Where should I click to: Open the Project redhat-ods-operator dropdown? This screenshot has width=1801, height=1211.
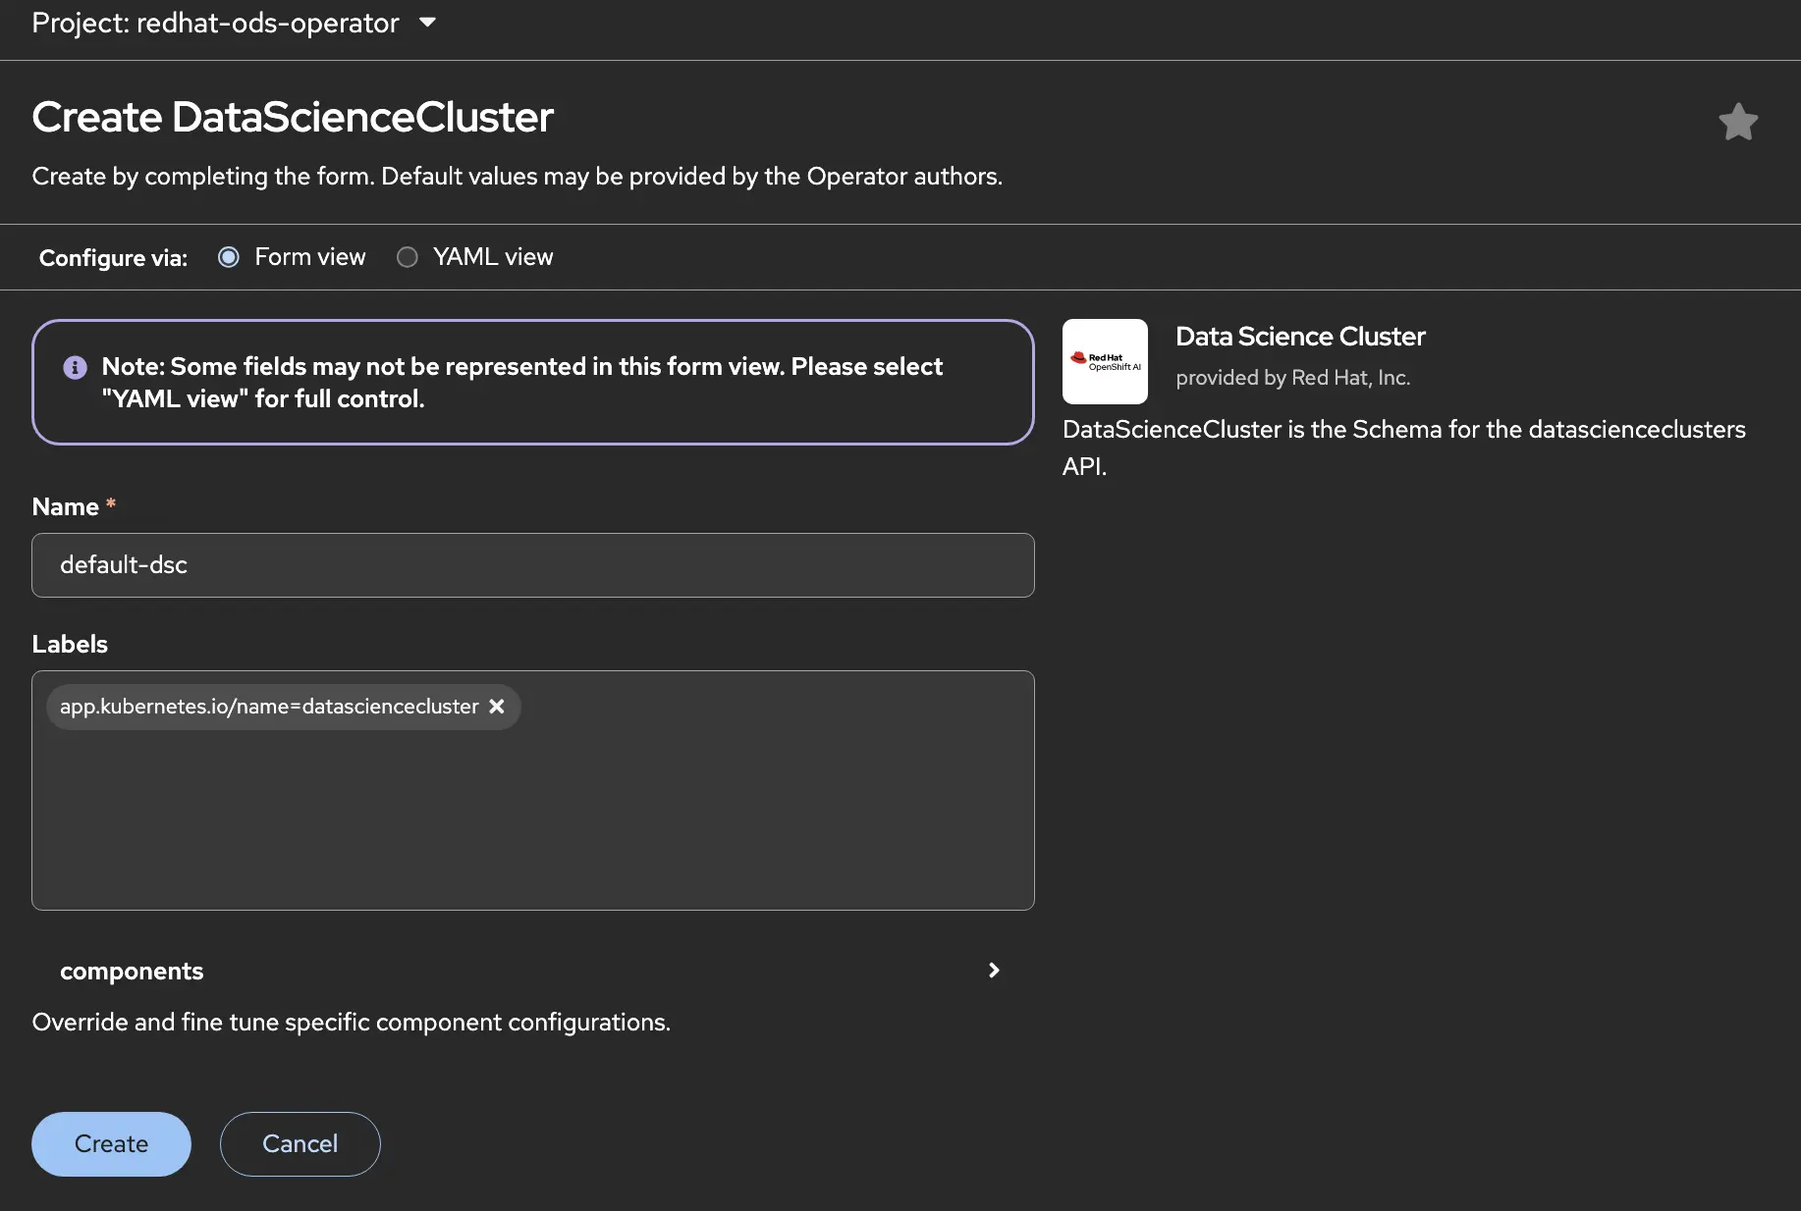point(234,23)
